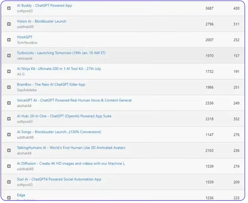Click vendor name Ali G

click(x=21, y=74)
